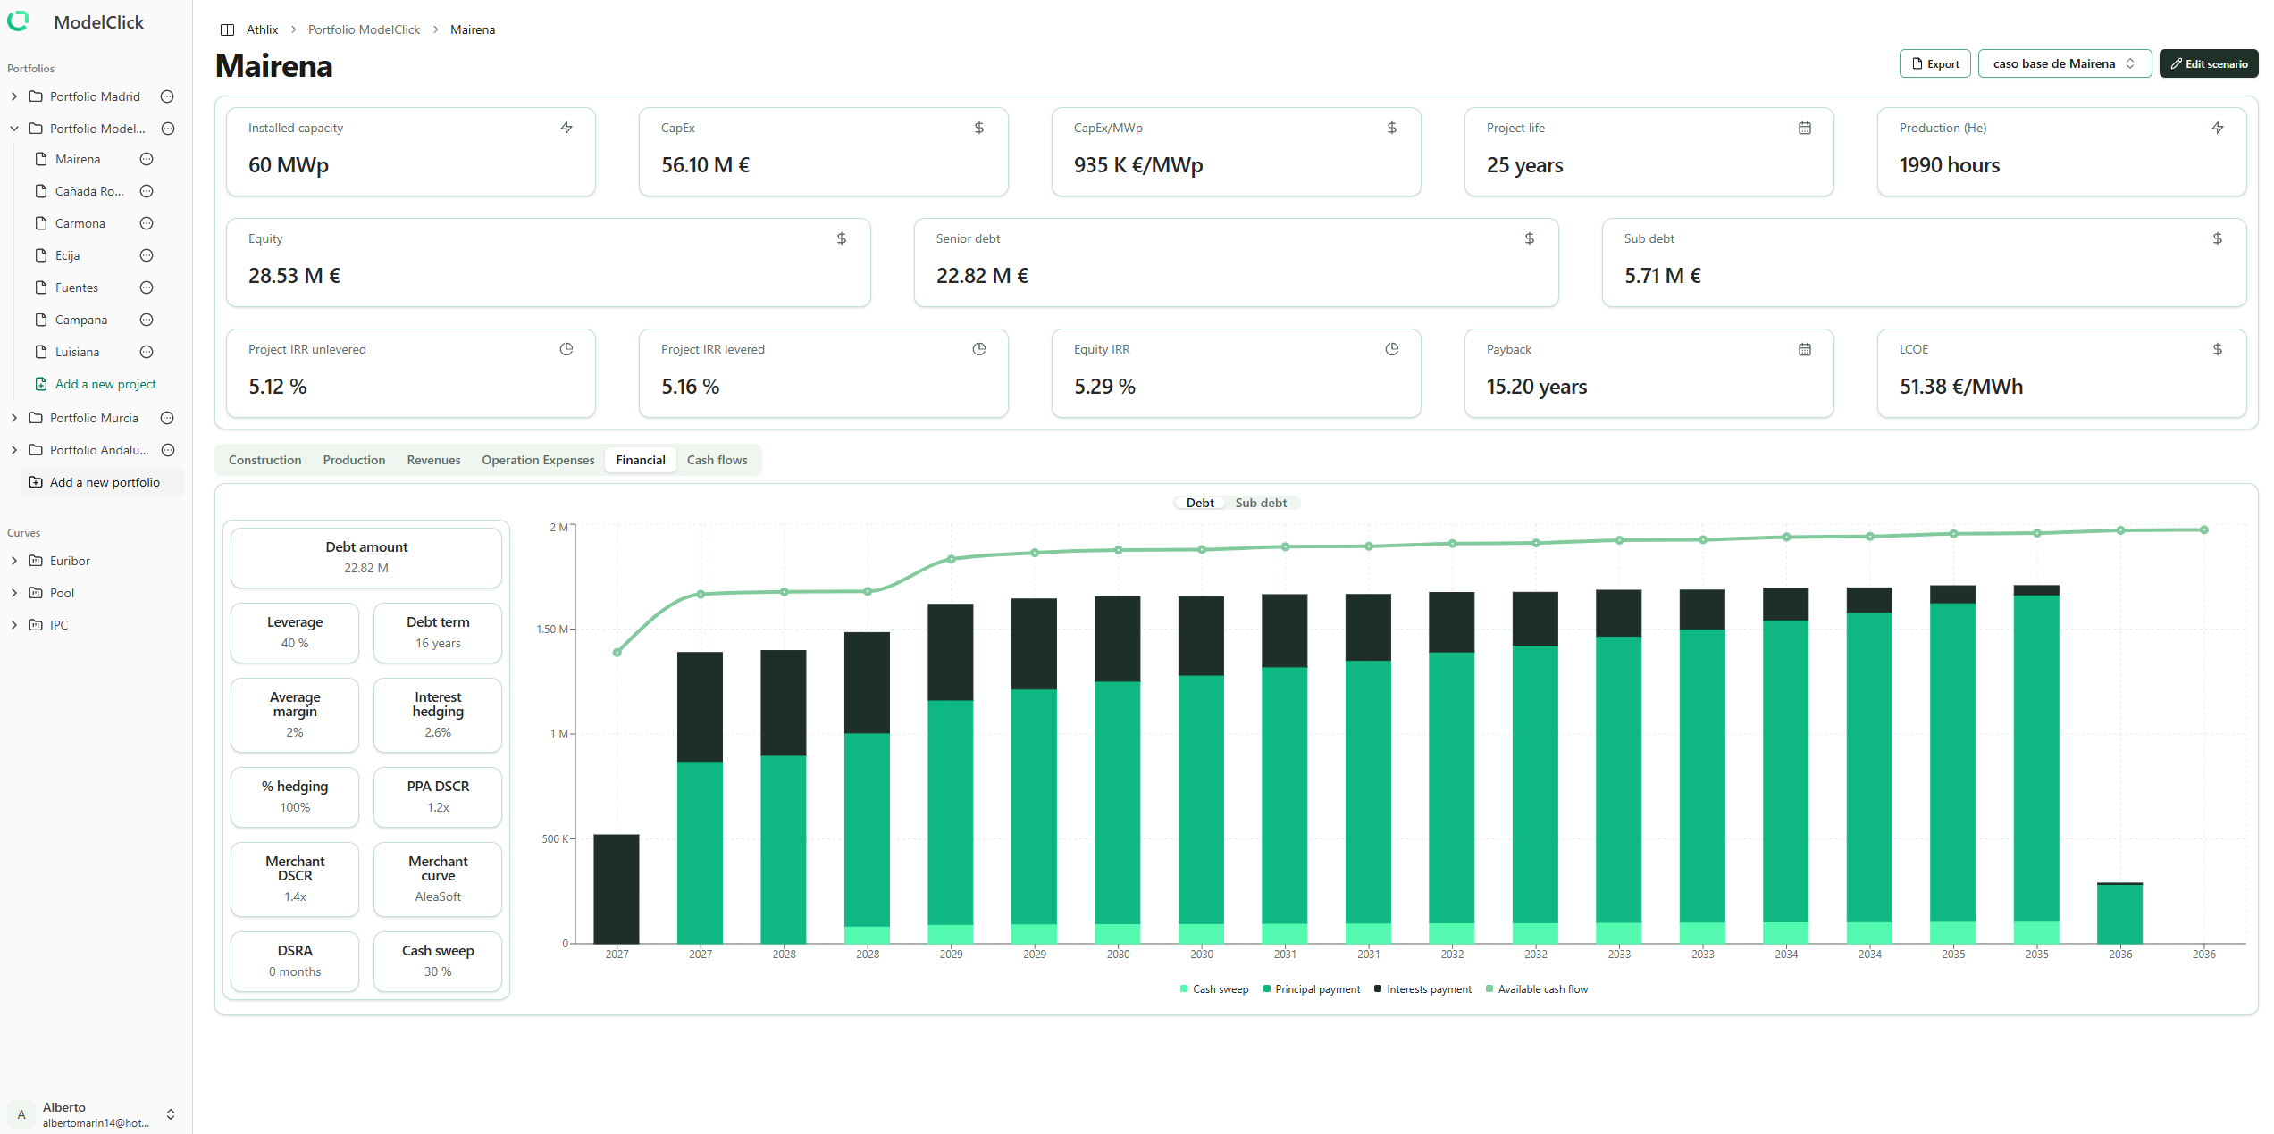Collapse the Portfolio ModelClick tree node
This screenshot has width=2274, height=1134.
(x=14, y=129)
